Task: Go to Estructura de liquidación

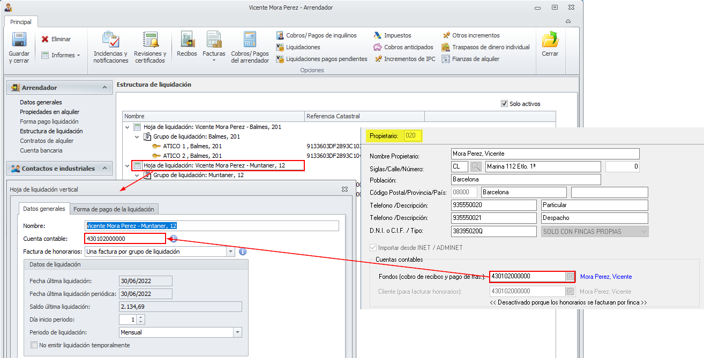Action: coord(51,131)
